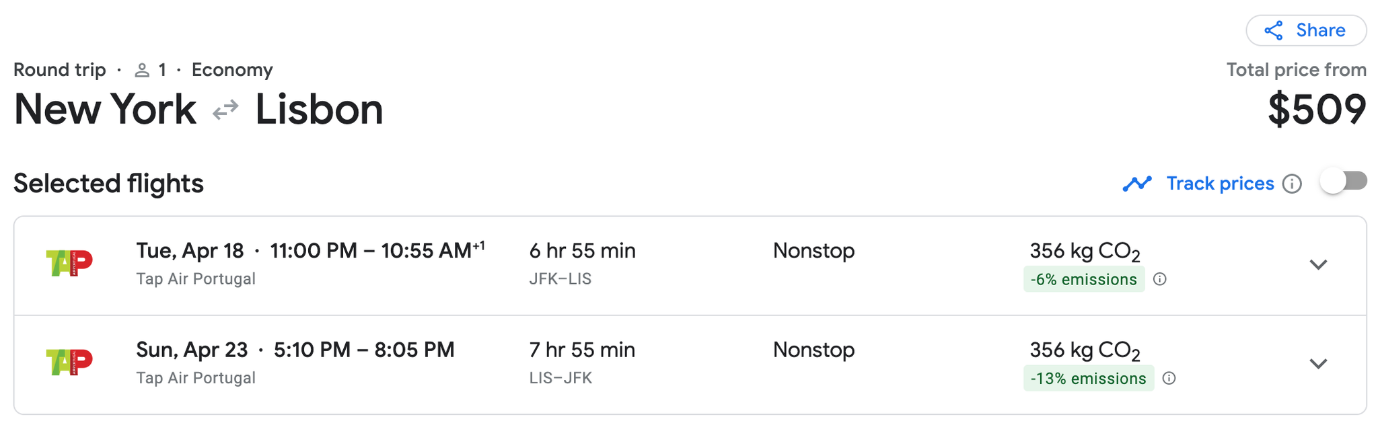Click the -13% emissions badge
Viewport: 1378px width, 423px height.
1088,378
